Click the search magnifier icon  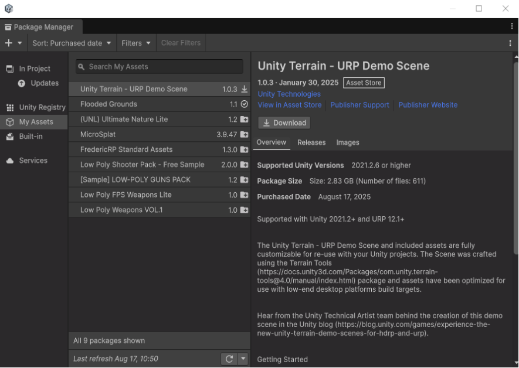[82, 67]
